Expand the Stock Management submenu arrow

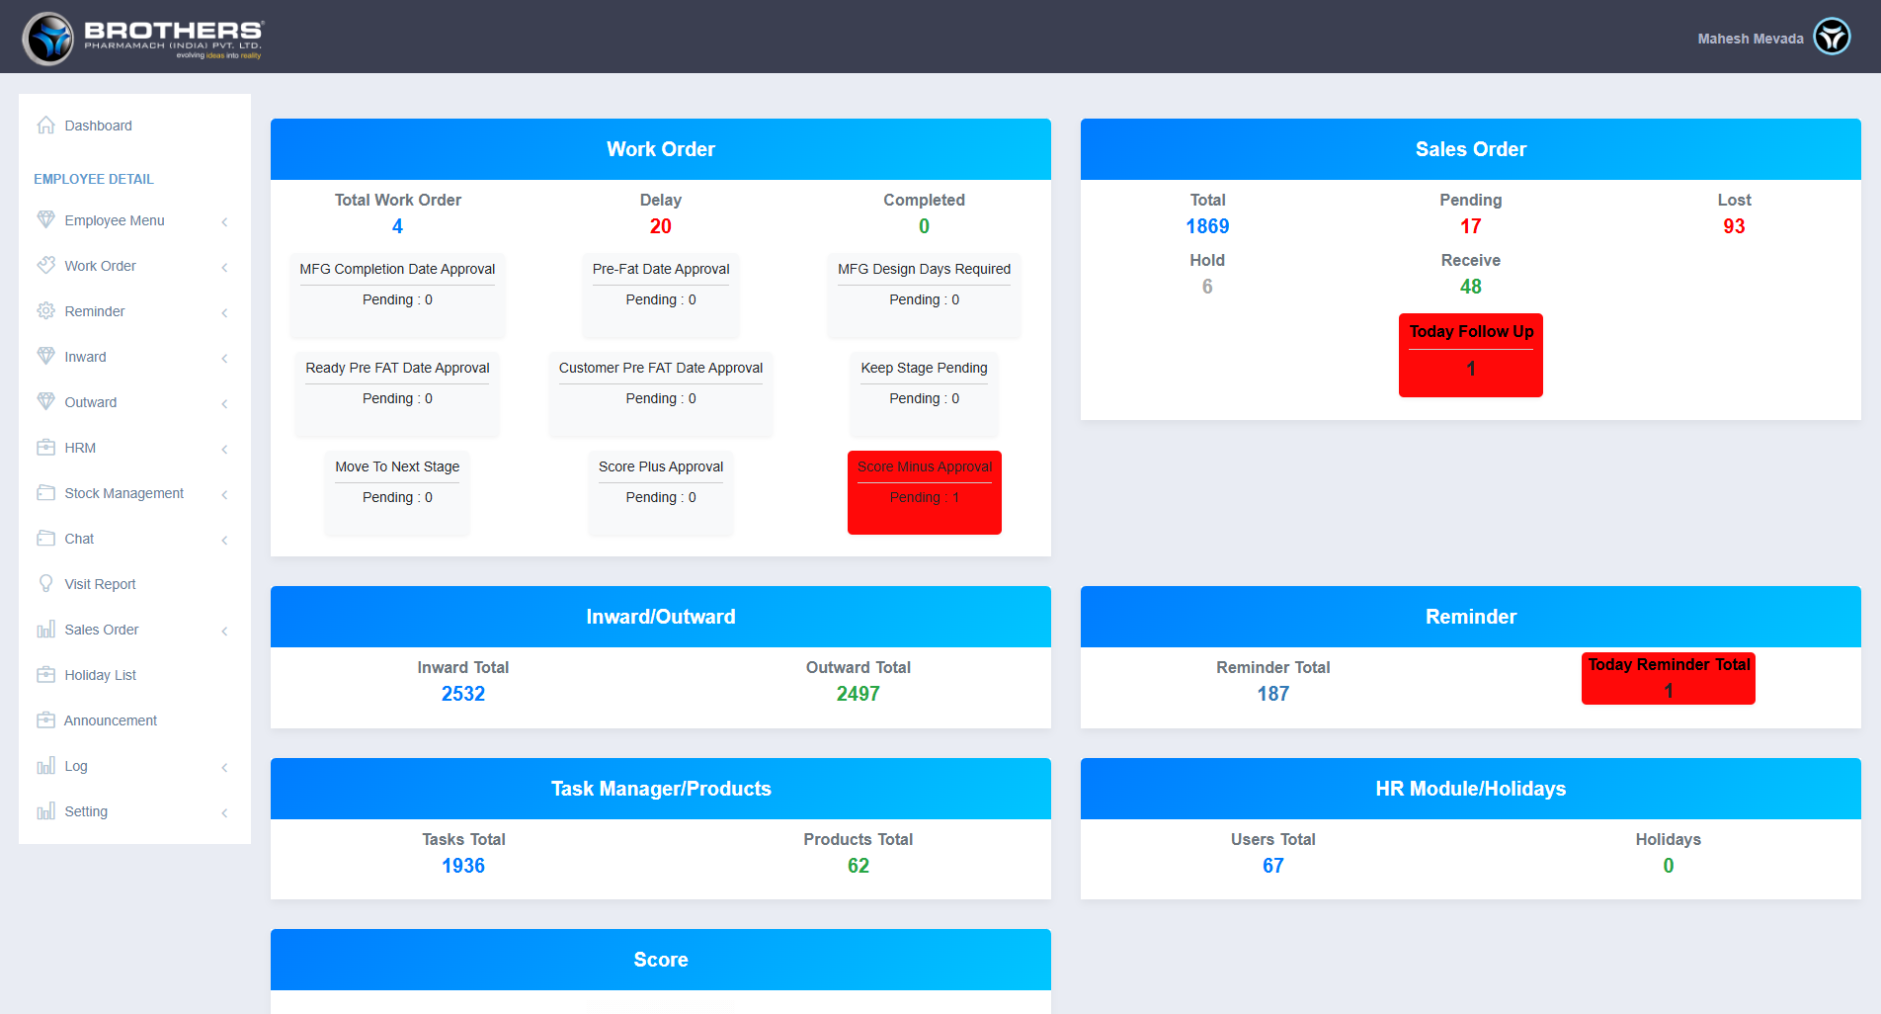pyautogui.click(x=224, y=494)
